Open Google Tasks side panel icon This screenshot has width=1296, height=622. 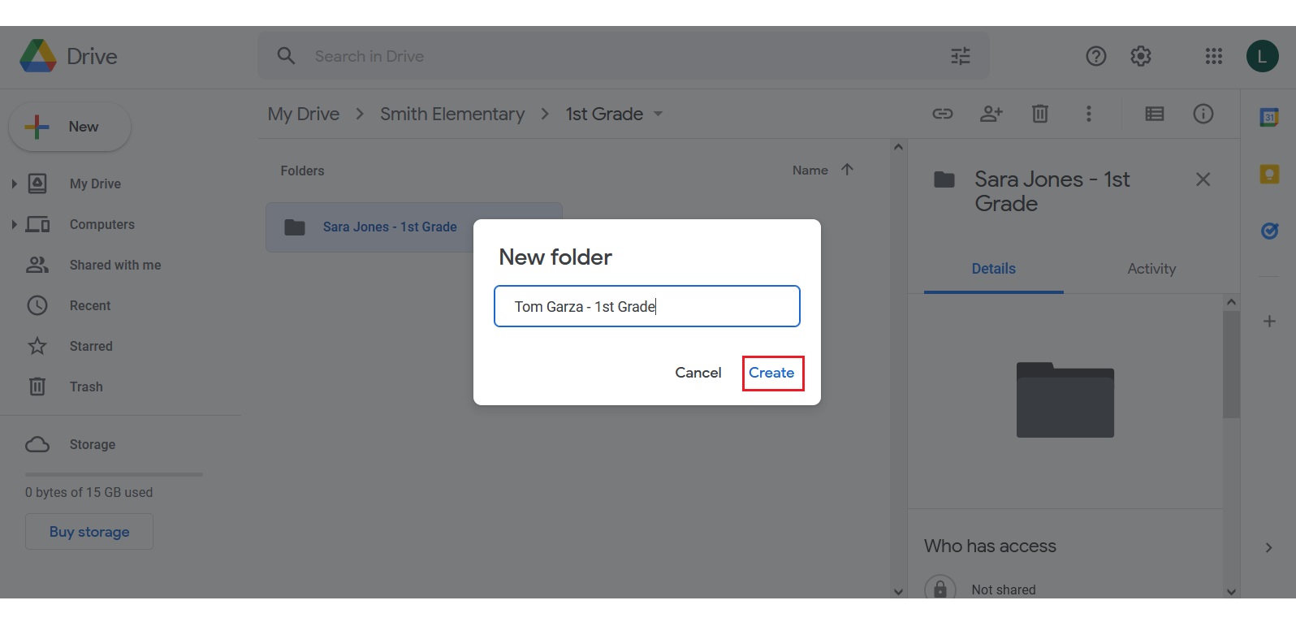pyautogui.click(x=1269, y=231)
